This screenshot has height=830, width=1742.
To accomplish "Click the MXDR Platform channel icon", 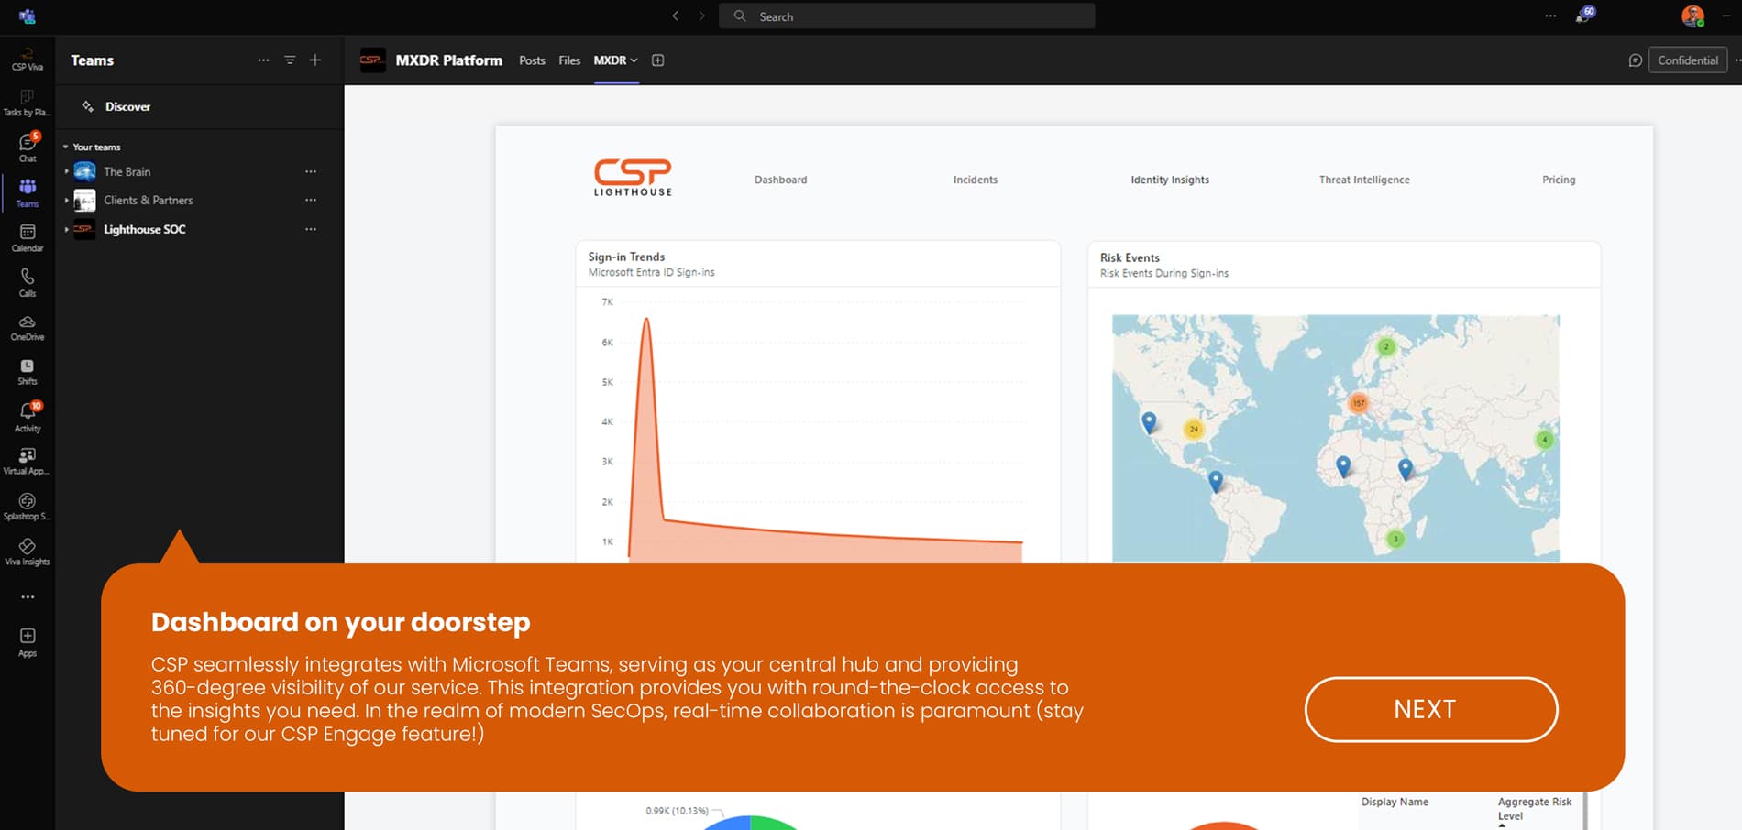I will tap(372, 60).
